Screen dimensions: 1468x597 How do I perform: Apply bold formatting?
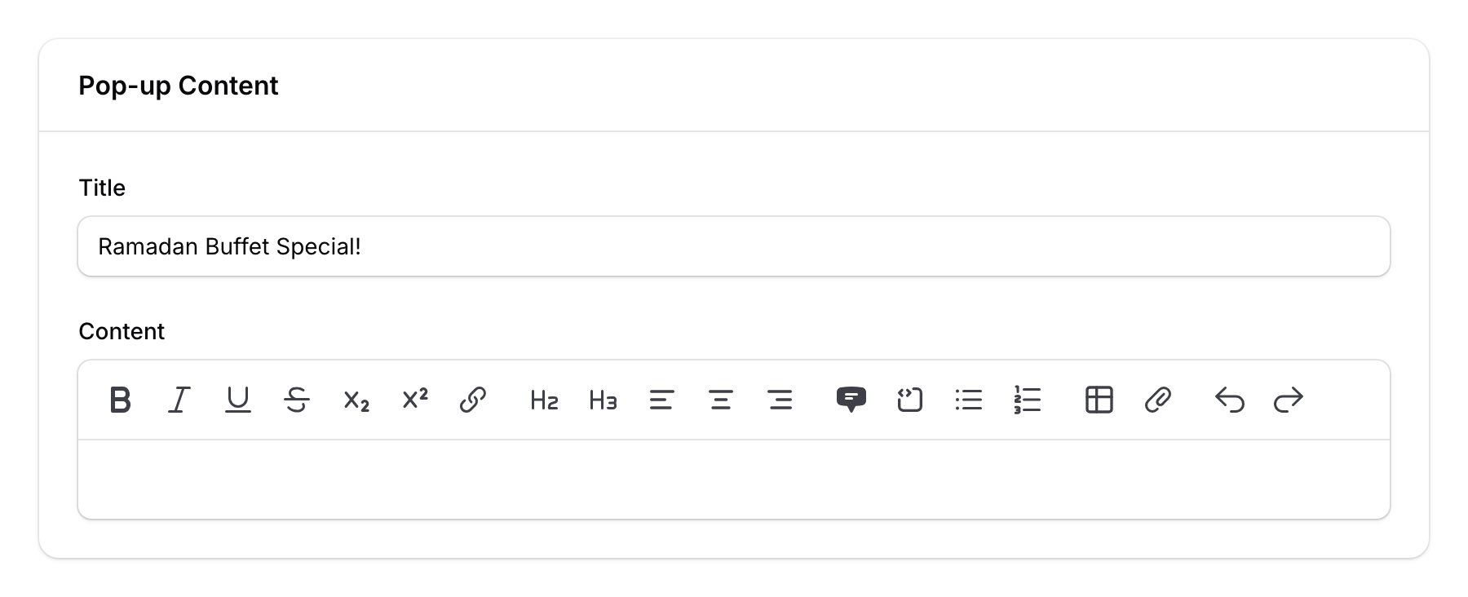pos(120,400)
